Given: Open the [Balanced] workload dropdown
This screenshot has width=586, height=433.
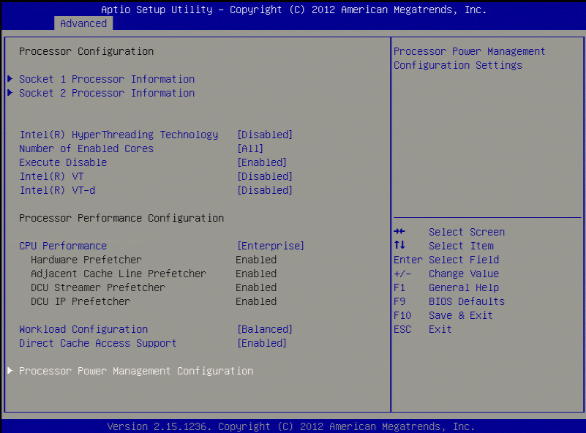Looking at the screenshot, I should (x=265, y=329).
